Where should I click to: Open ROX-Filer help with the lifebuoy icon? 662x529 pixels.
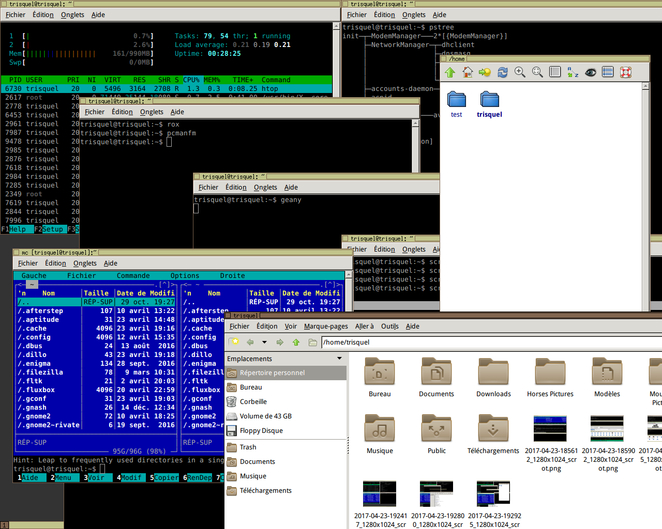point(625,73)
